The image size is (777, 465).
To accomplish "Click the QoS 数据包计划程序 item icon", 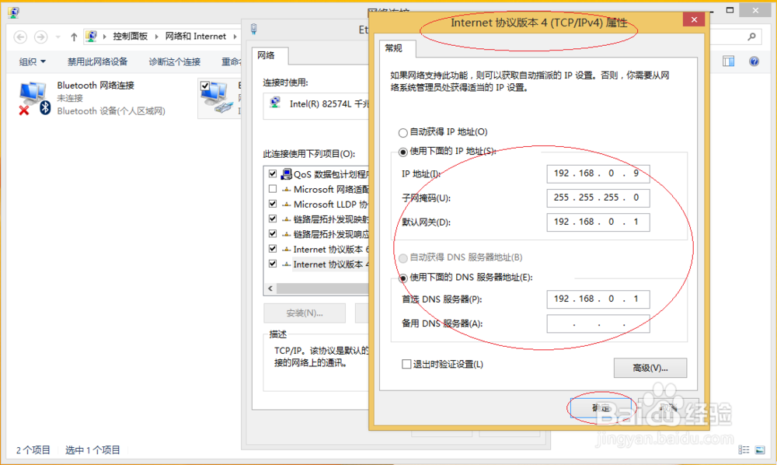I will pos(287,173).
